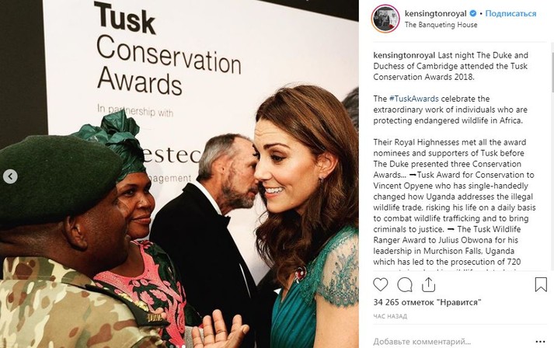
Task: Click kensingtonroyal username in the header
Action: click(x=436, y=14)
